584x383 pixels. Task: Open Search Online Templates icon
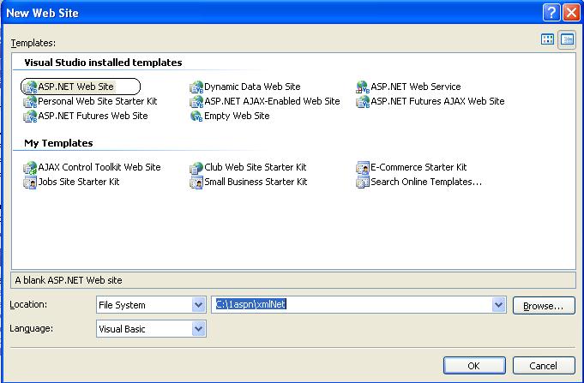click(363, 182)
